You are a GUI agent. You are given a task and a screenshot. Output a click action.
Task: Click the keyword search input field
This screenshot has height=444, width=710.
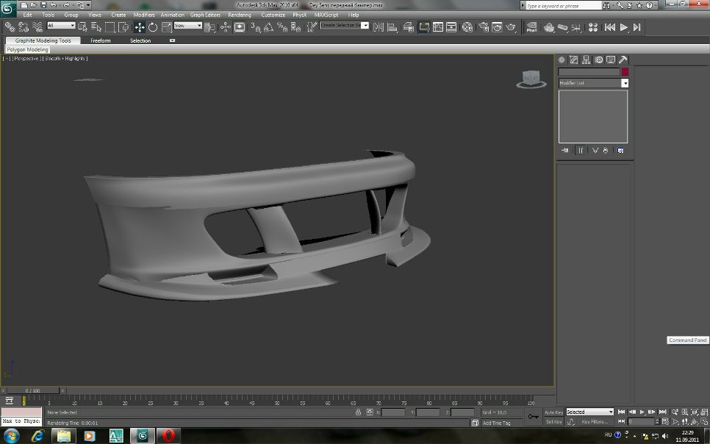point(563,6)
